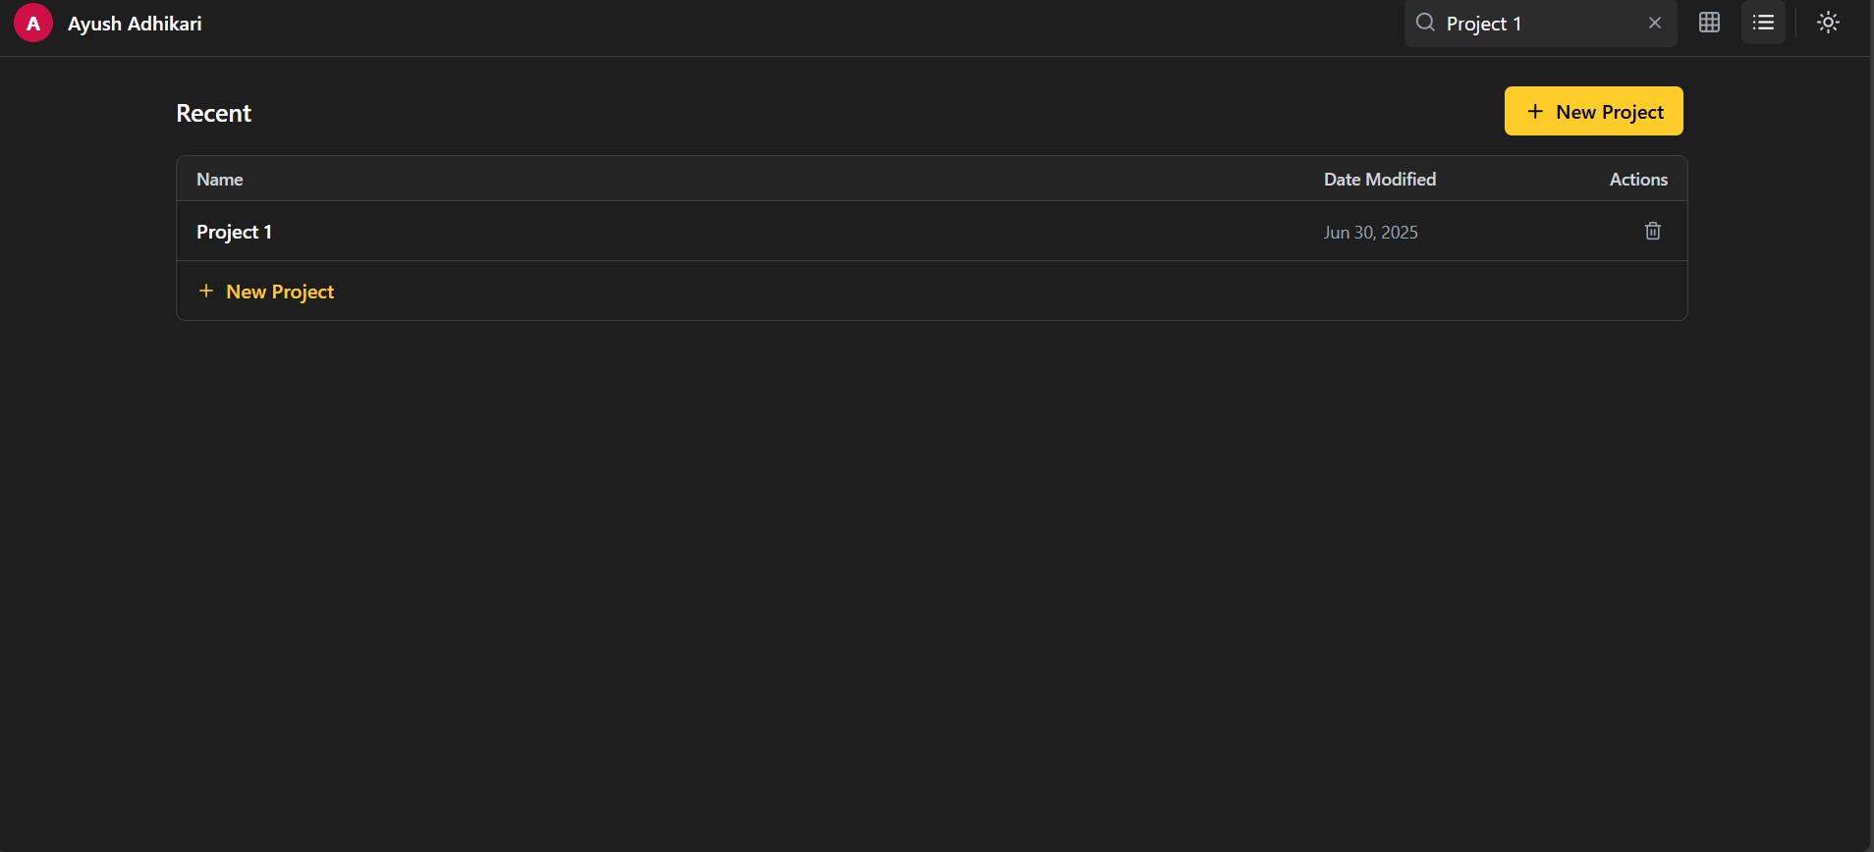Screen dimensions: 1874x852
Task: Click the plus icon in the New Project row
Action: pyautogui.click(x=206, y=291)
